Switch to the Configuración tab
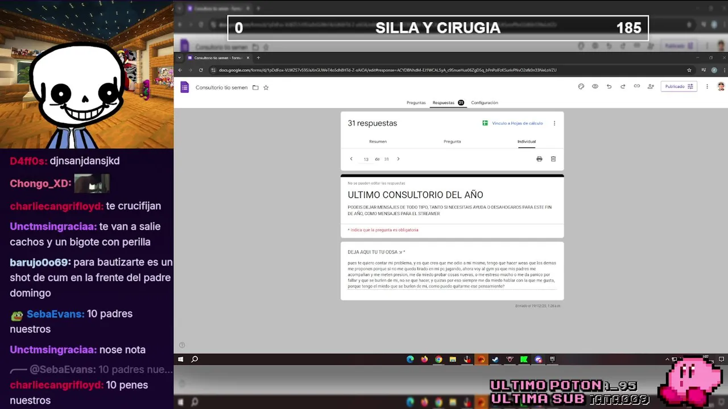 [x=485, y=103]
